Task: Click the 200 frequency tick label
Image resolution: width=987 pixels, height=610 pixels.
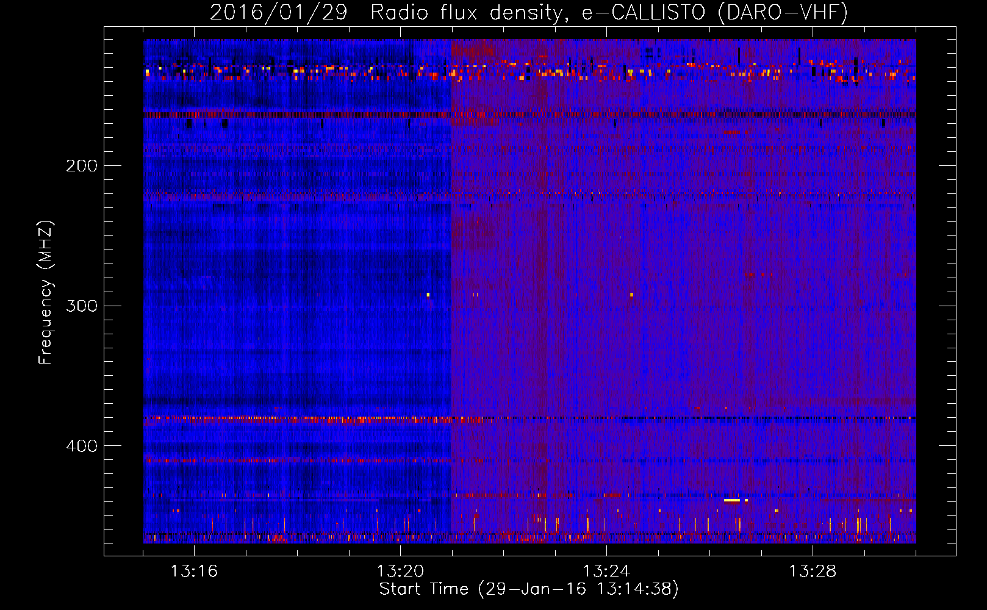Action: (x=82, y=166)
